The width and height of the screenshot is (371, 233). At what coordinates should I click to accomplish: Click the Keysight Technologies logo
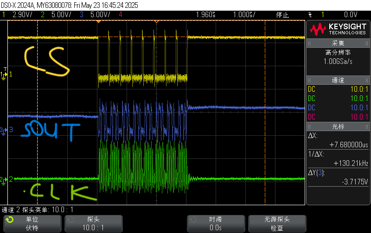point(338,30)
